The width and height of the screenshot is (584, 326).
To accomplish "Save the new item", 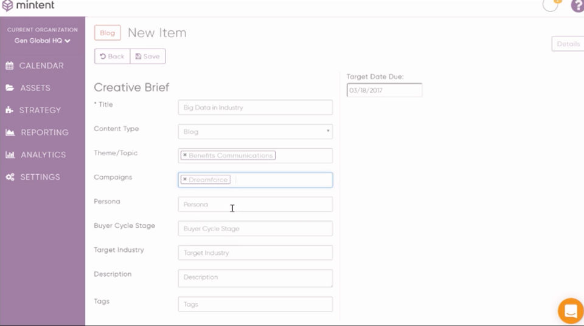I will click(x=148, y=56).
